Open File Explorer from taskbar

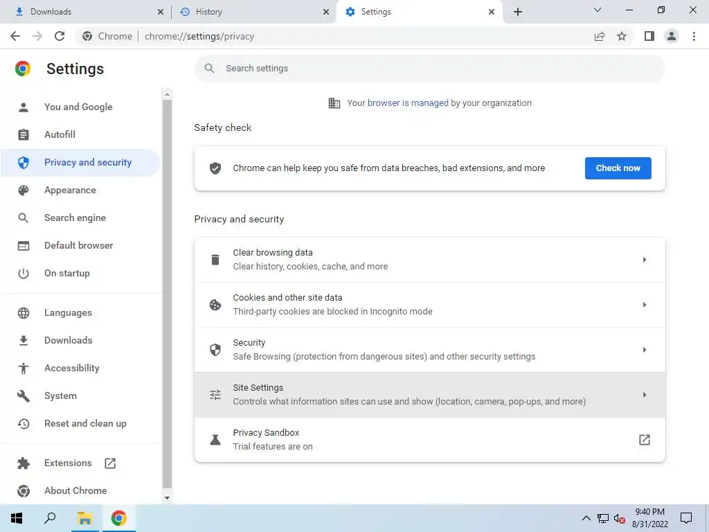point(84,518)
